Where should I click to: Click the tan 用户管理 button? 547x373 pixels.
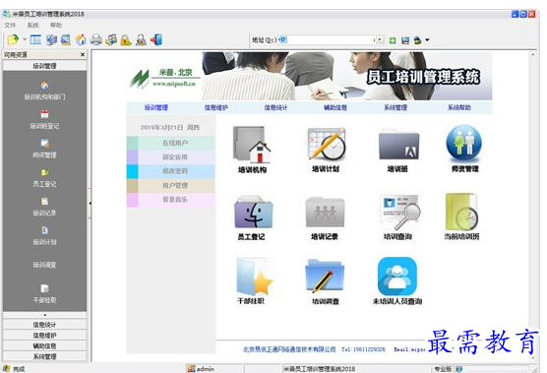(x=170, y=186)
